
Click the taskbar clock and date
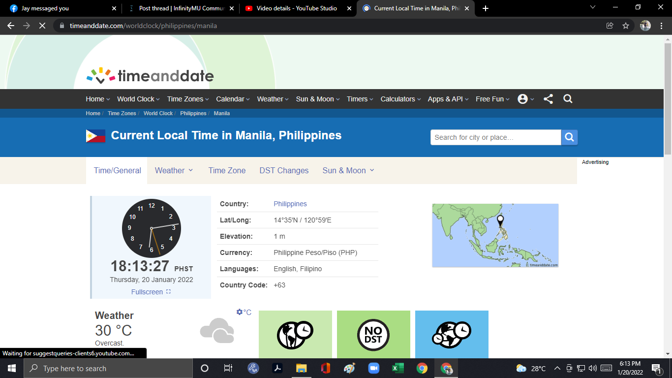[x=630, y=368]
